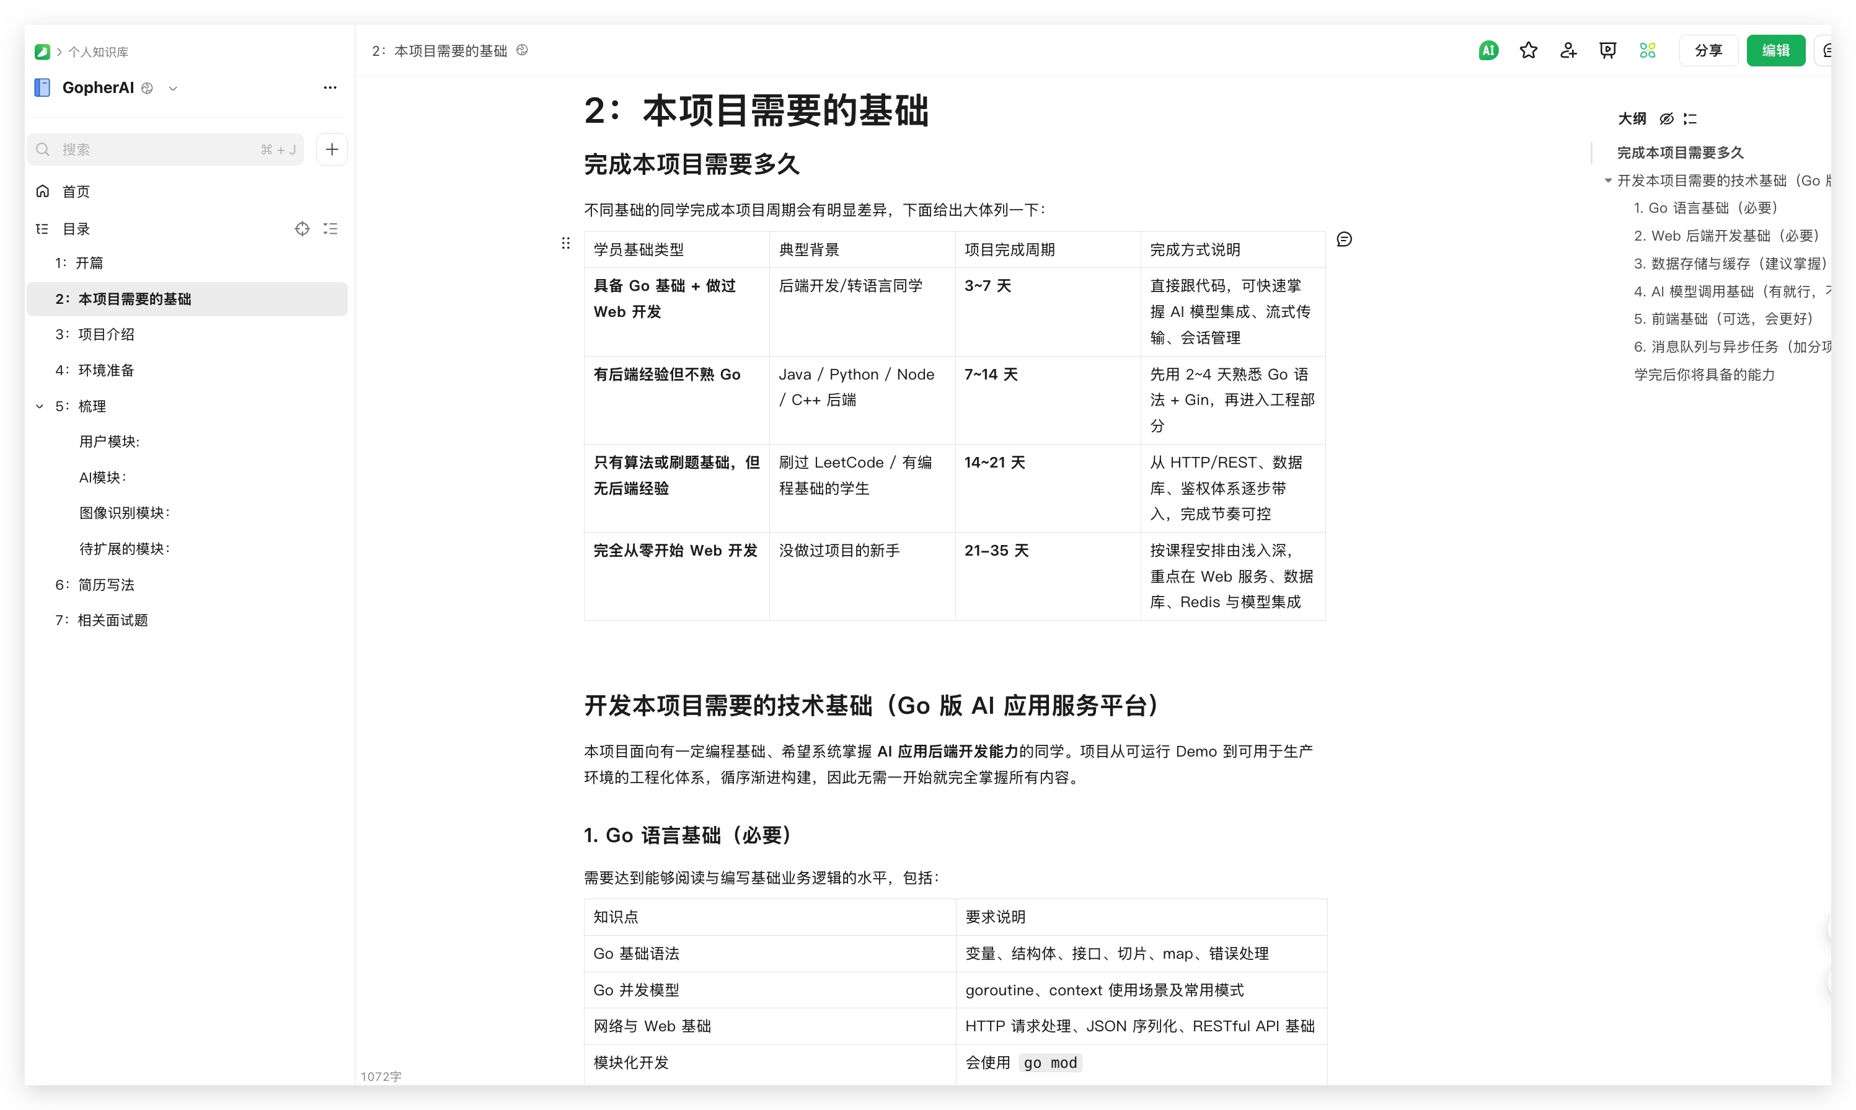Click the add collaborator icon
Viewport: 1856px width, 1110px height.
1568,50
